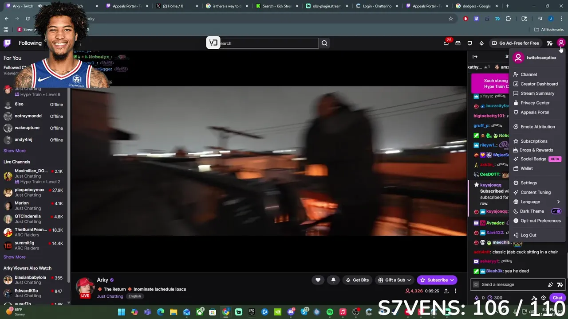The image size is (568, 319).
Task: Click the 7TV icon in top navigation
Action: pyautogui.click(x=549, y=43)
